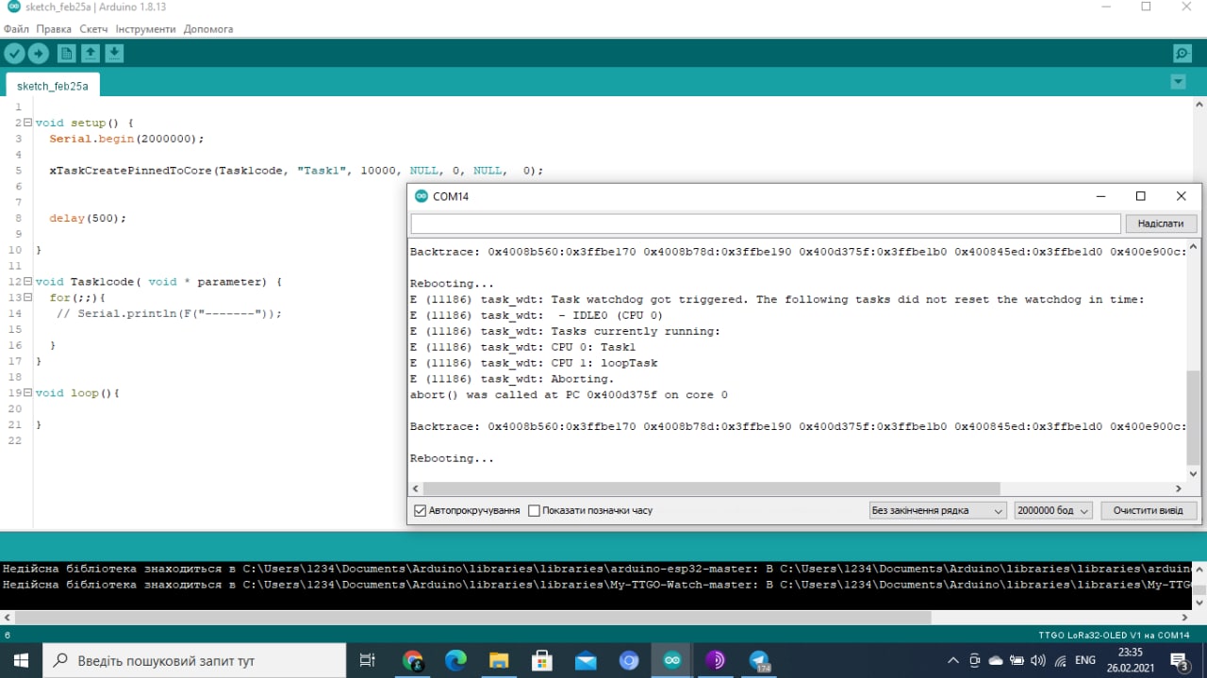Open Google Chrome from the taskbar
The image size is (1207, 678).
[x=412, y=660]
